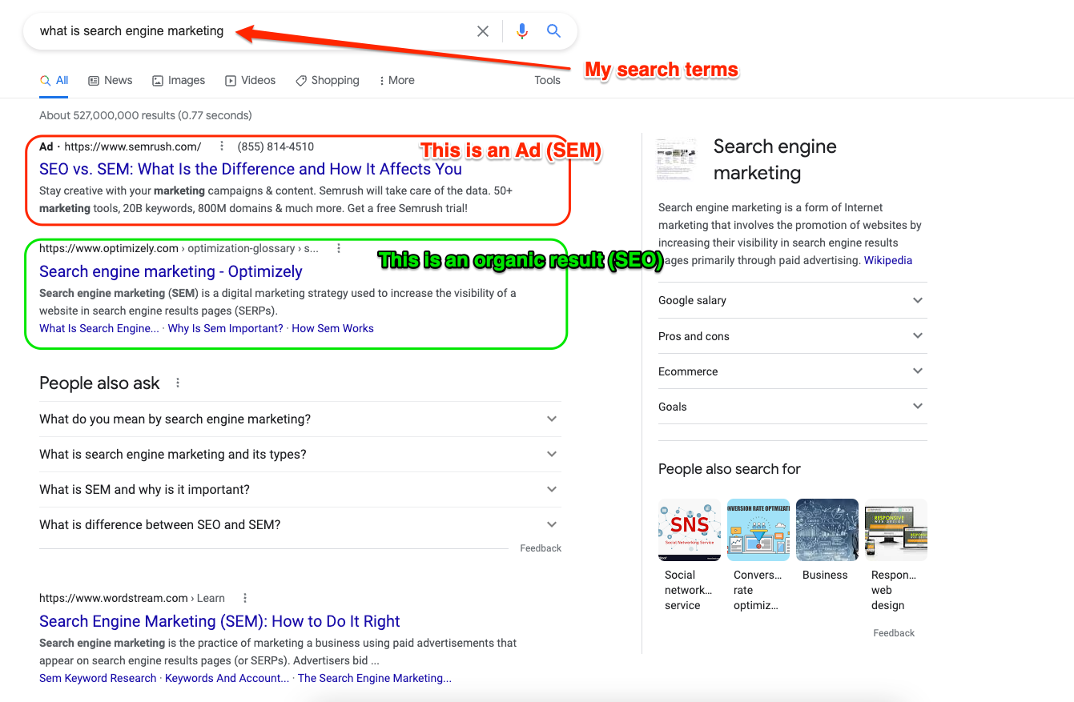Screen dimensions: 1074x702
Task: Clear the search query using the X icon
Action: click(x=483, y=30)
